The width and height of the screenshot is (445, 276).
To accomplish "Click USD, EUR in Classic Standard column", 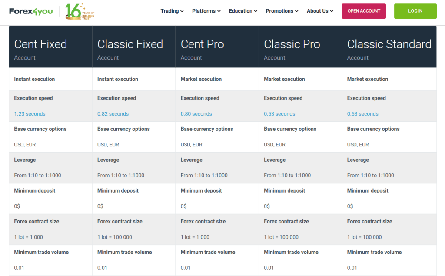I will [x=358, y=145].
